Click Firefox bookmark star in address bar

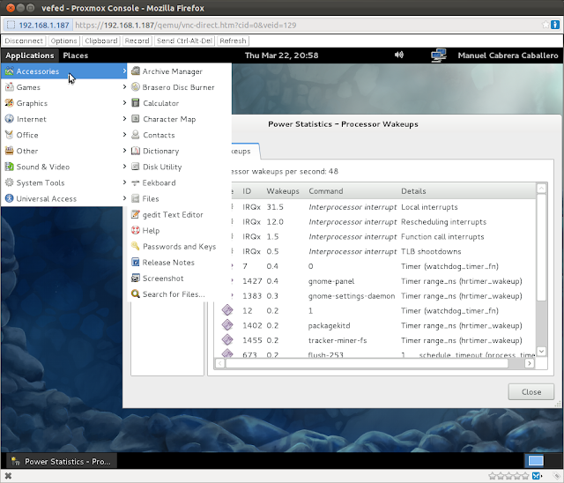pyautogui.click(x=545, y=25)
